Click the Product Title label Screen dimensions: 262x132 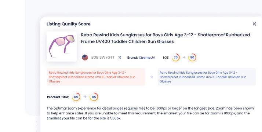click(x=58, y=97)
